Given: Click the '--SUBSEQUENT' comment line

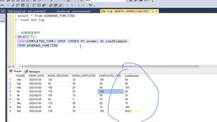Looking at the screenshot, I should point(29,33).
